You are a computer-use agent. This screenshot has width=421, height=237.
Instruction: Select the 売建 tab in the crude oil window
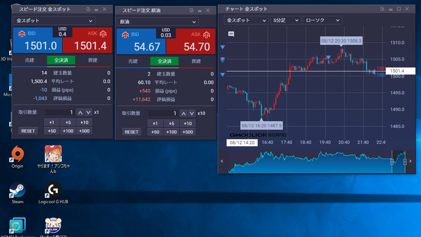point(133,61)
